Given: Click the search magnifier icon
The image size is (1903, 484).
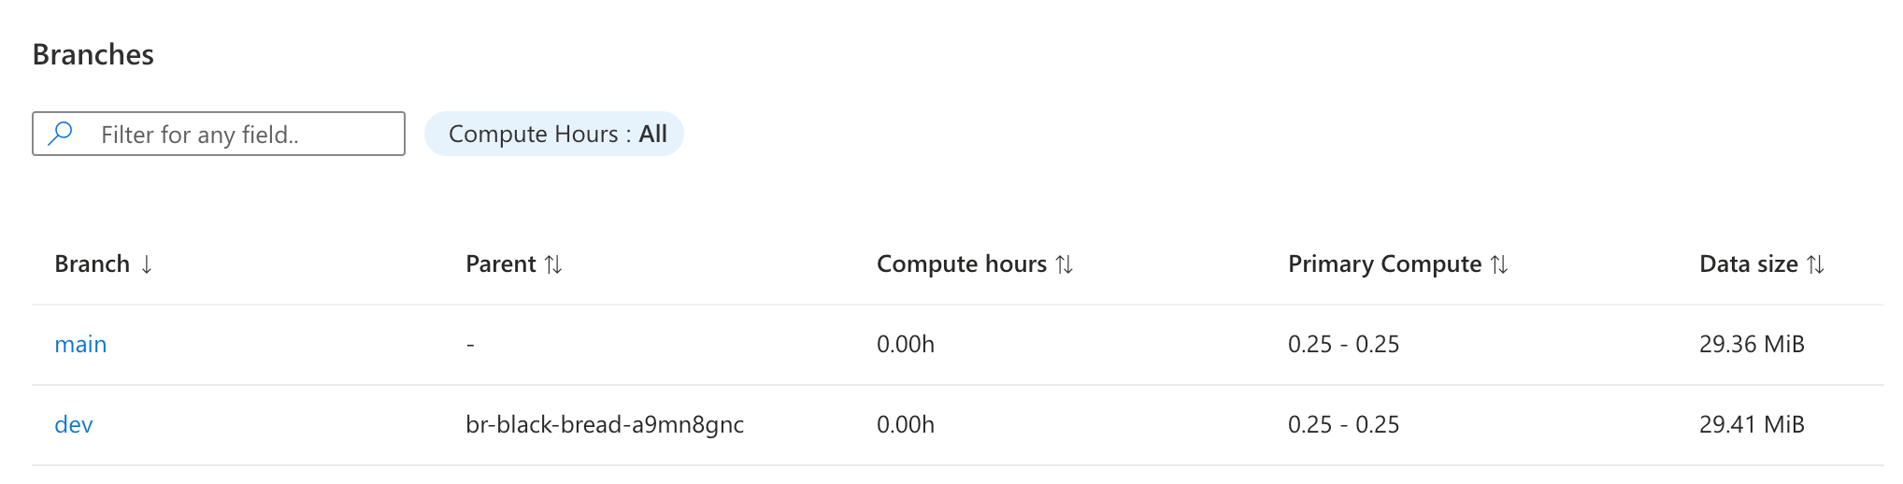Looking at the screenshot, I should click(x=61, y=134).
